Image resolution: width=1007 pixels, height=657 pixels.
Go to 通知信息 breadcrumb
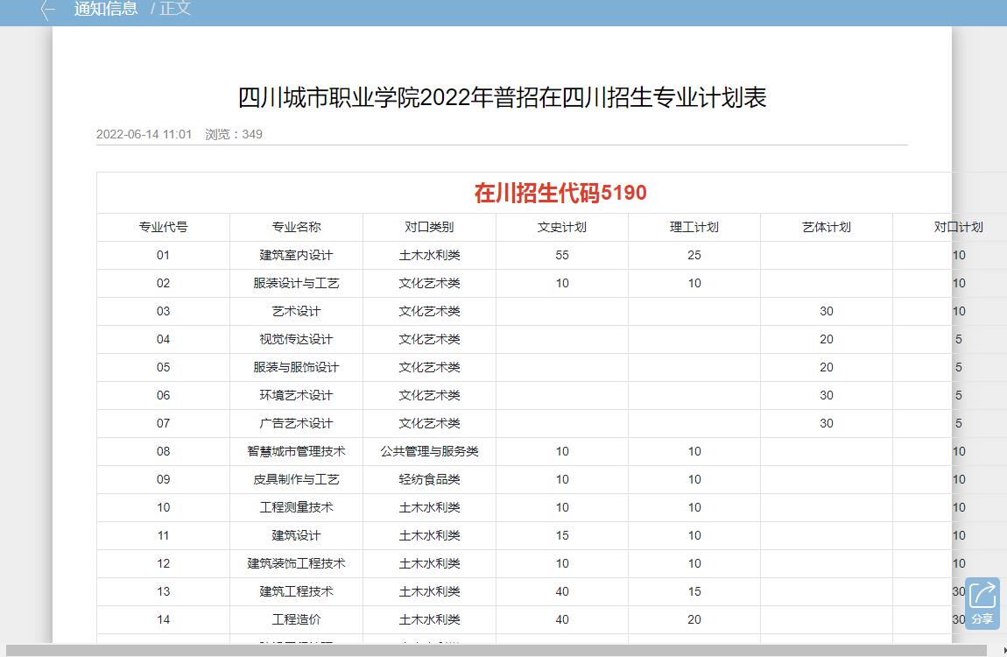[106, 9]
